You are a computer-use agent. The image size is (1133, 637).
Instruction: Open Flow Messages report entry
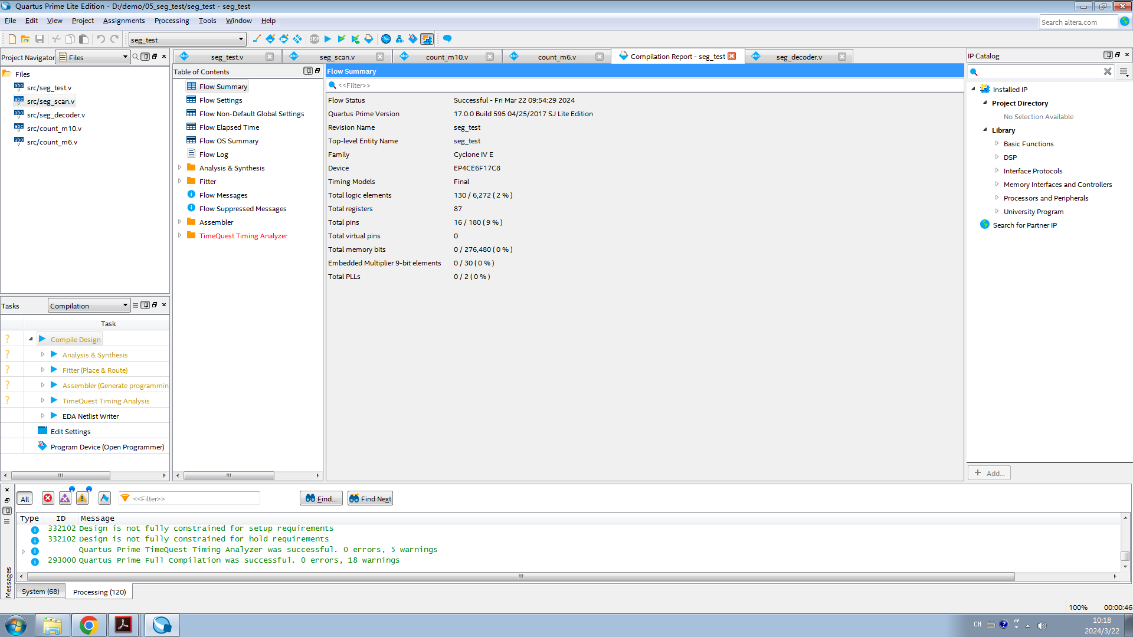pos(223,195)
